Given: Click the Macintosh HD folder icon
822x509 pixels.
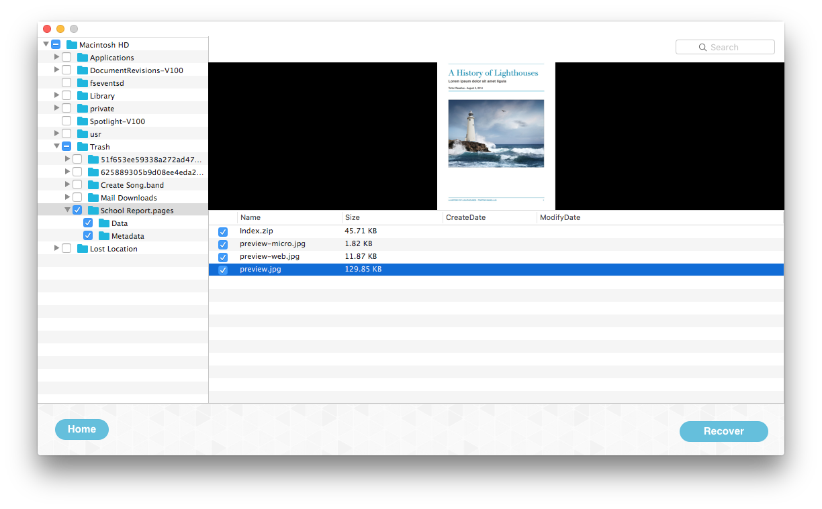Looking at the screenshot, I should click(x=72, y=45).
